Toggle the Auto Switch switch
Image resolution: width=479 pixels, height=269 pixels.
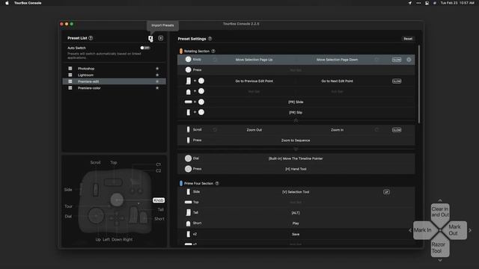pyautogui.click(x=144, y=48)
